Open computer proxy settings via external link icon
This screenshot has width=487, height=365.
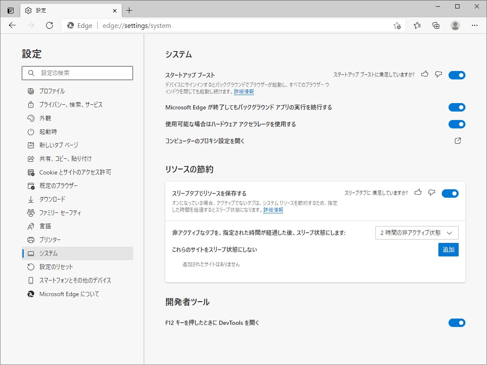click(x=457, y=141)
